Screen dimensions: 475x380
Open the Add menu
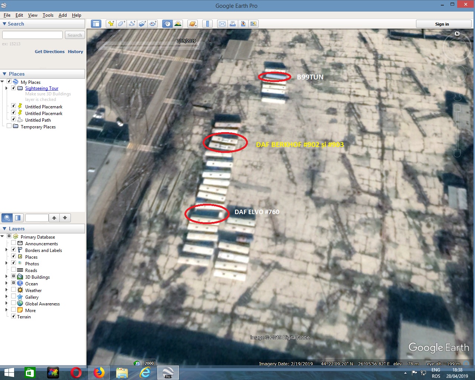click(63, 15)
